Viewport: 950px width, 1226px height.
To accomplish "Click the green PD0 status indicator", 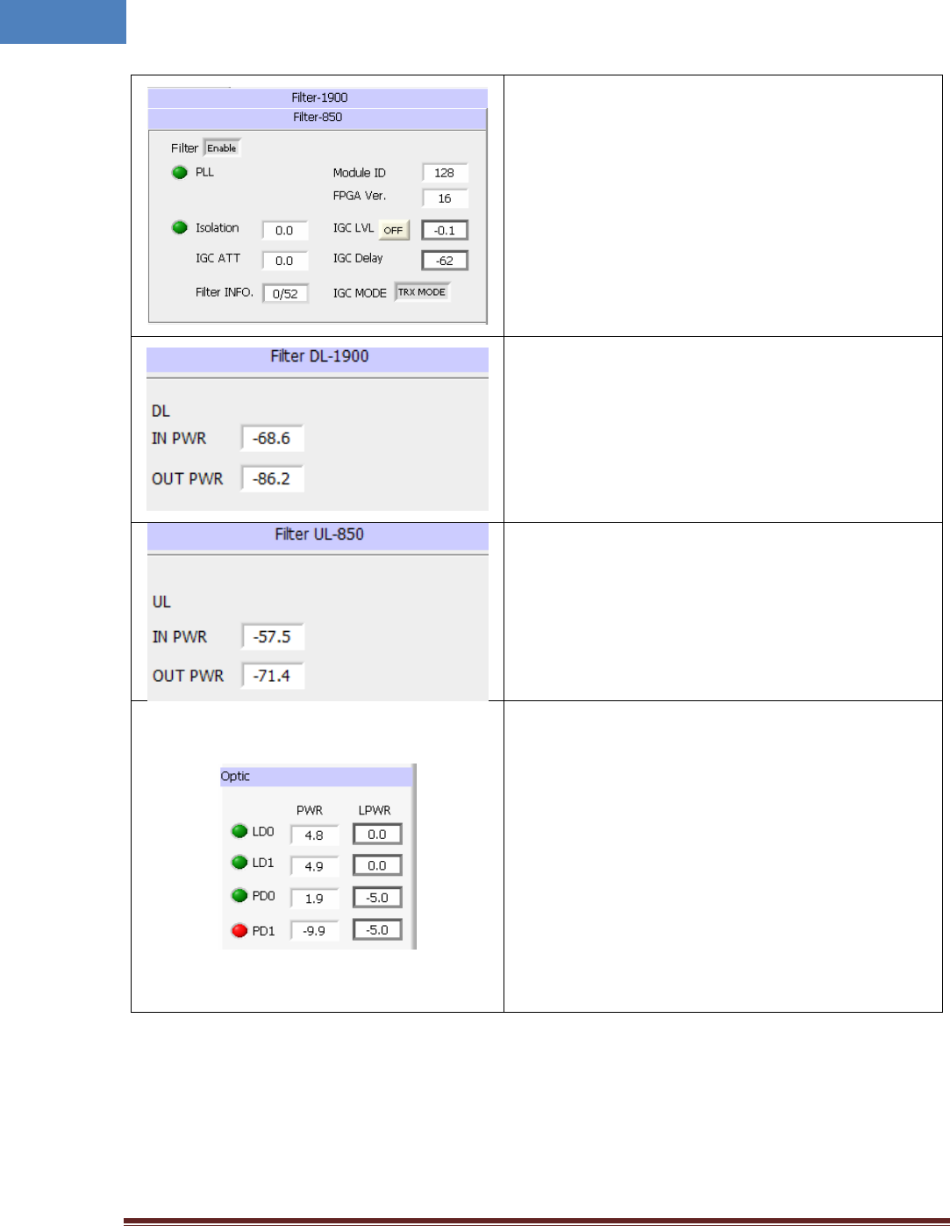I will click(x=239, y=895).
